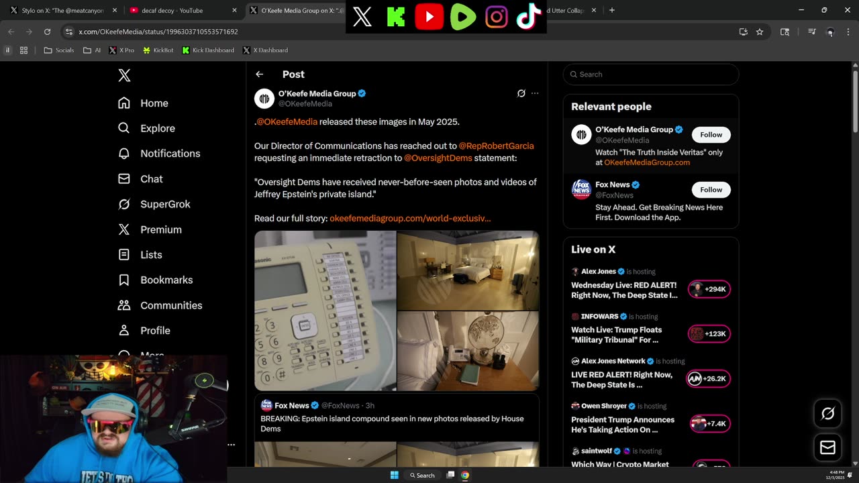Open the floating Grok button
Viewport: 859px width, 483px height.
click(x=827, y=414)
